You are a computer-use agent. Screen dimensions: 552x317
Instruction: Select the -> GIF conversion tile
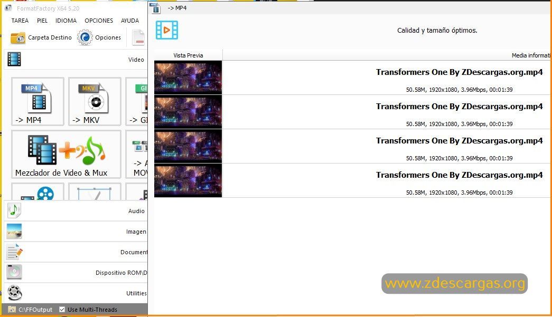pyautogui.click(x=137, y=102)
